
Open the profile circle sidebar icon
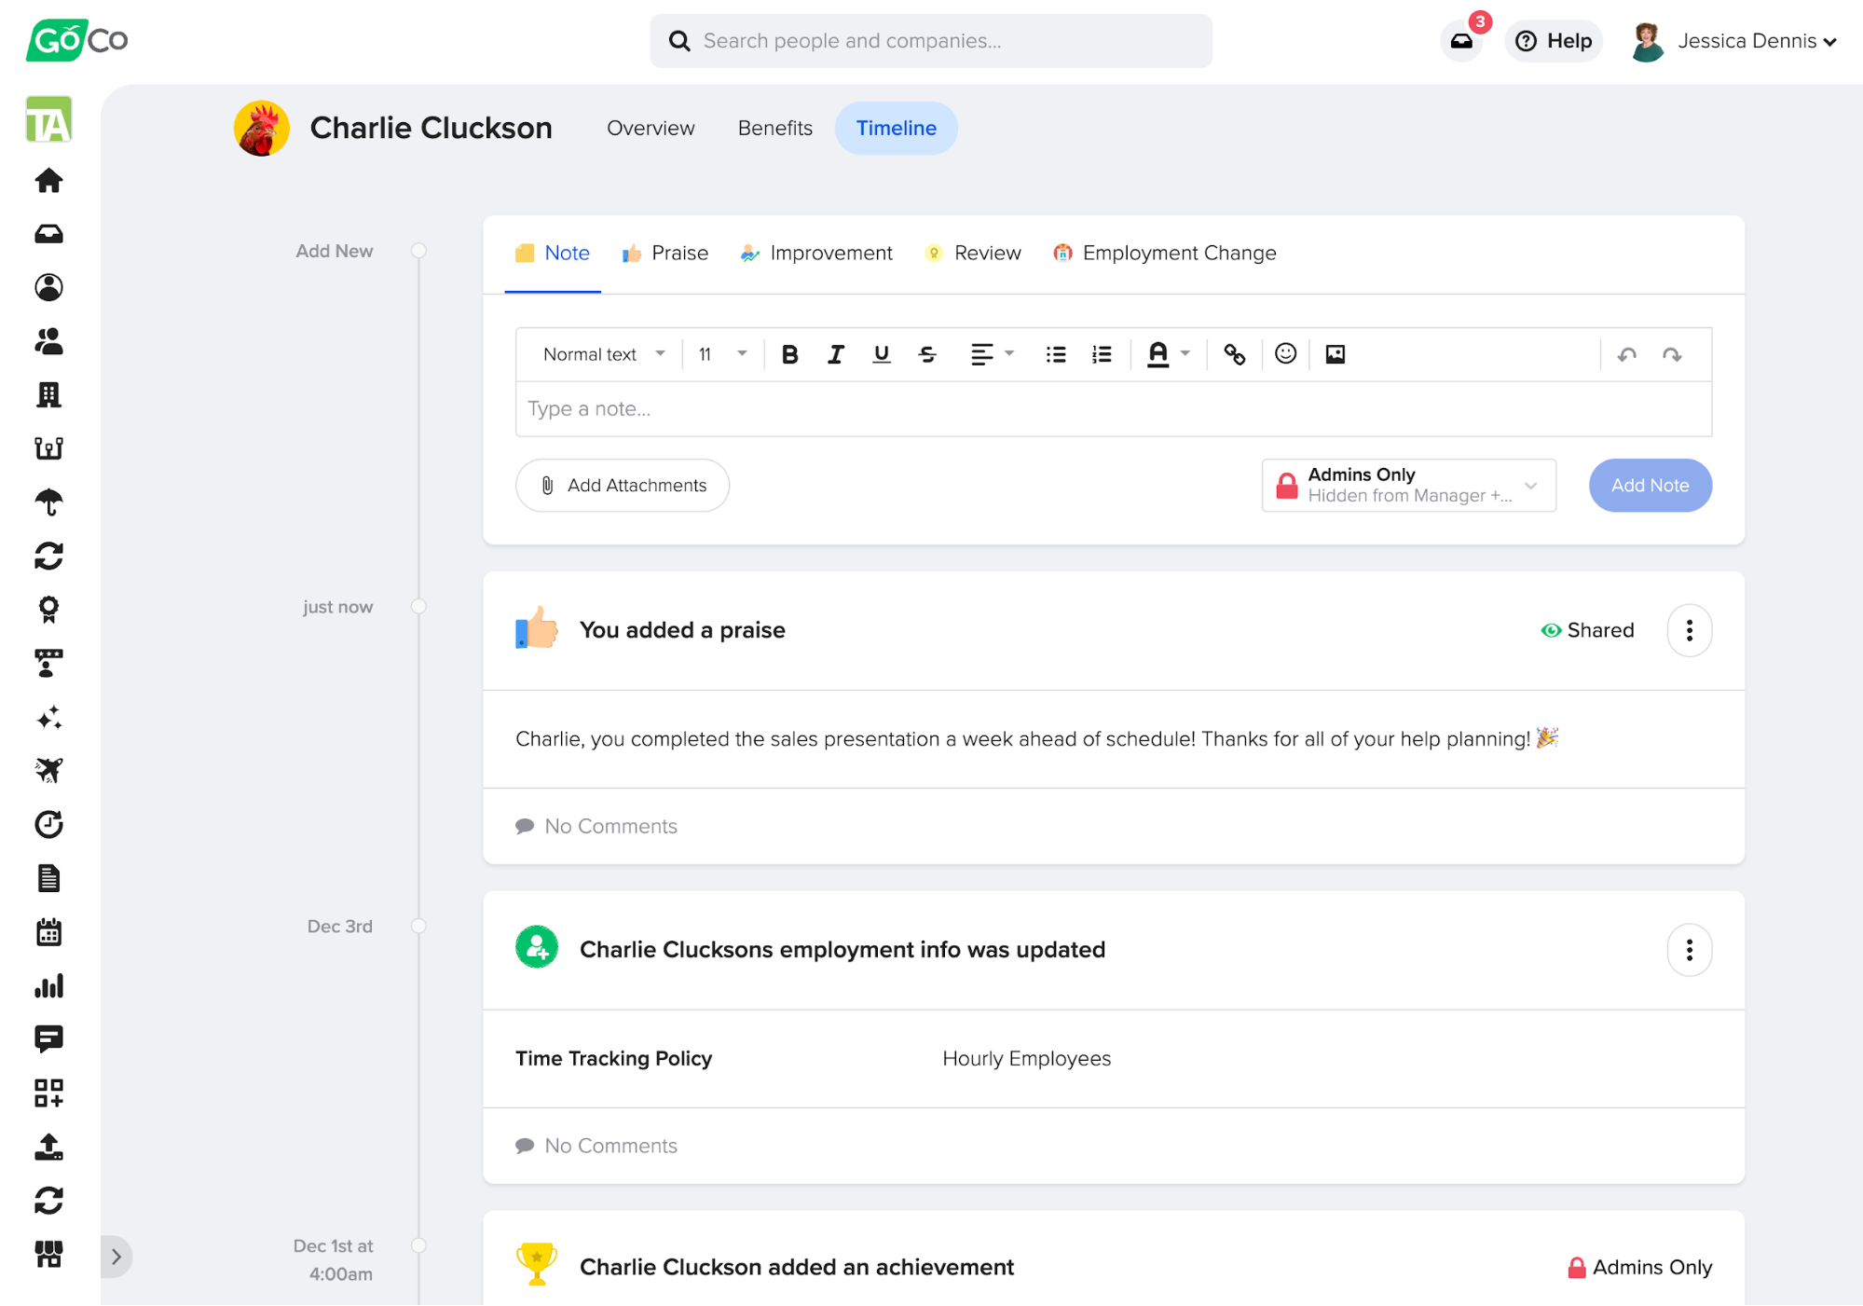(48, 287)
